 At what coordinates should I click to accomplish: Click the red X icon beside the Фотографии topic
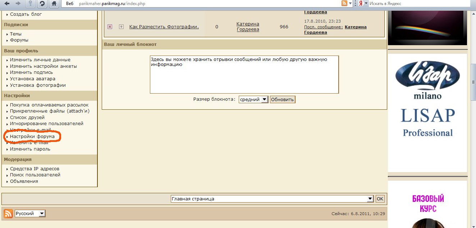pos(110,27)
